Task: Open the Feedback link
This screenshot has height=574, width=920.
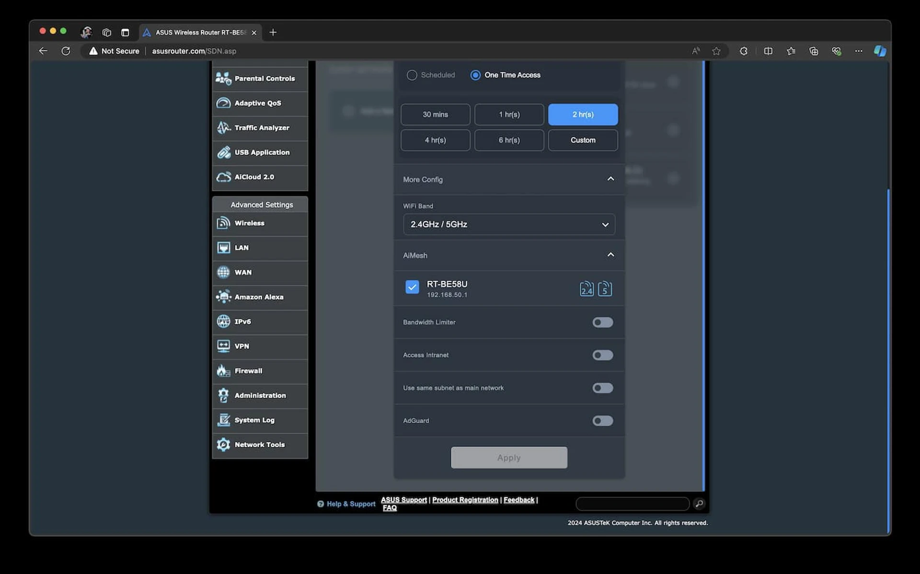Action: tap(518, 500)
